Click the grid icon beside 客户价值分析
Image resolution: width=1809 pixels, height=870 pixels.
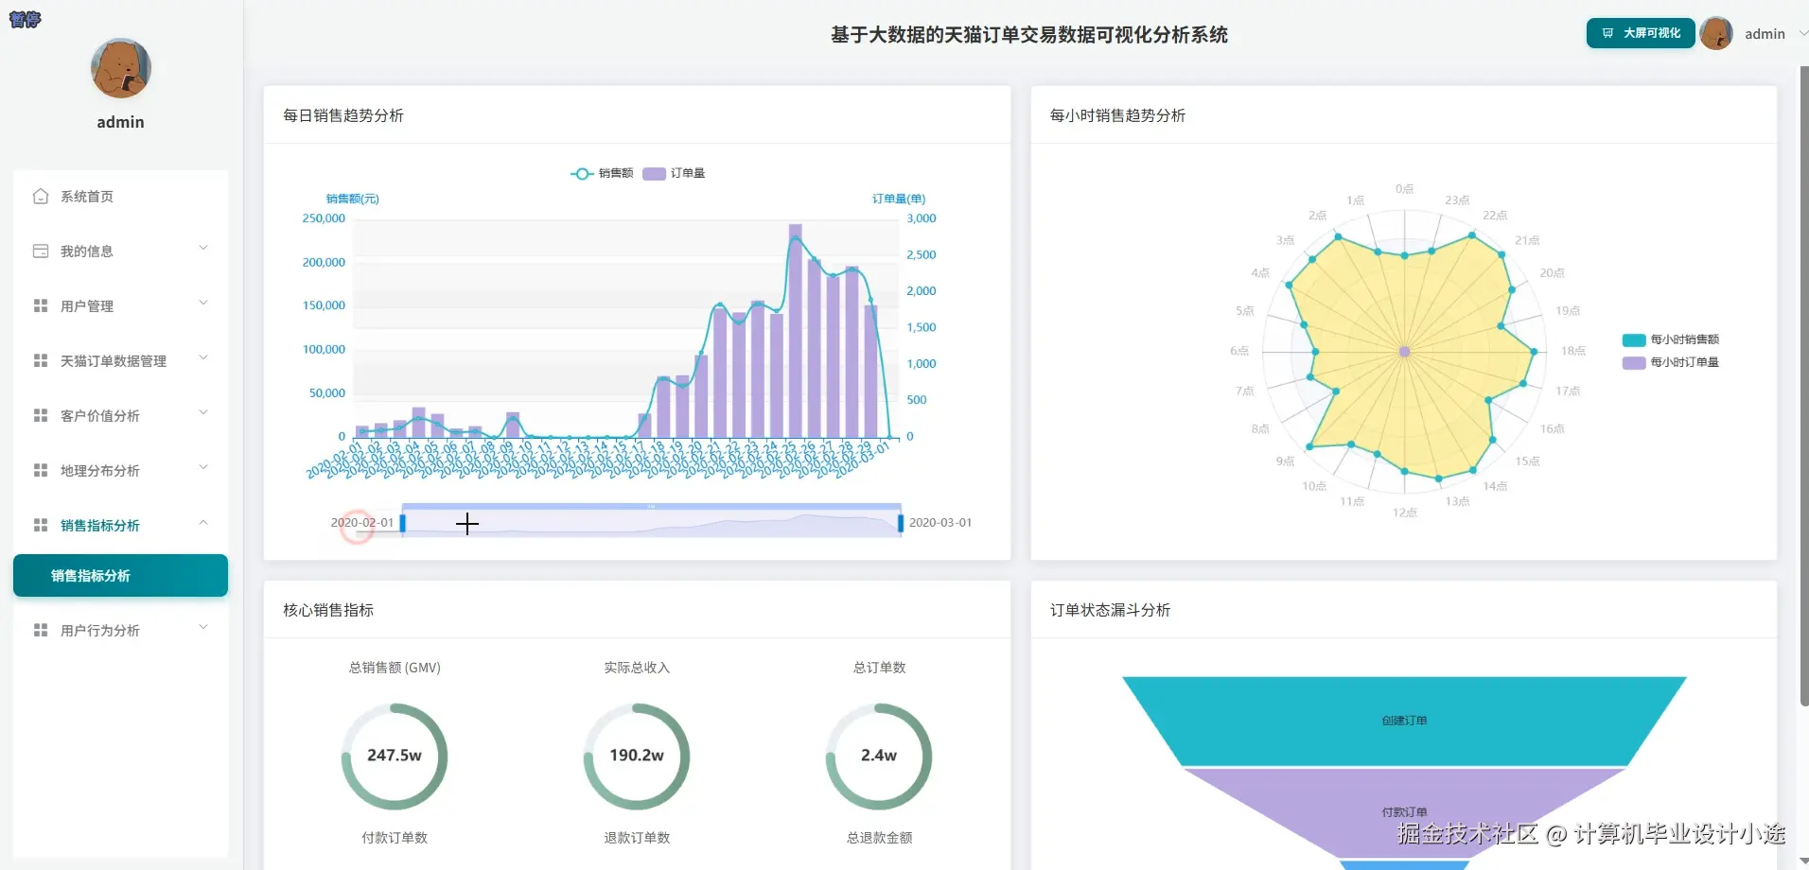(41, 416)
